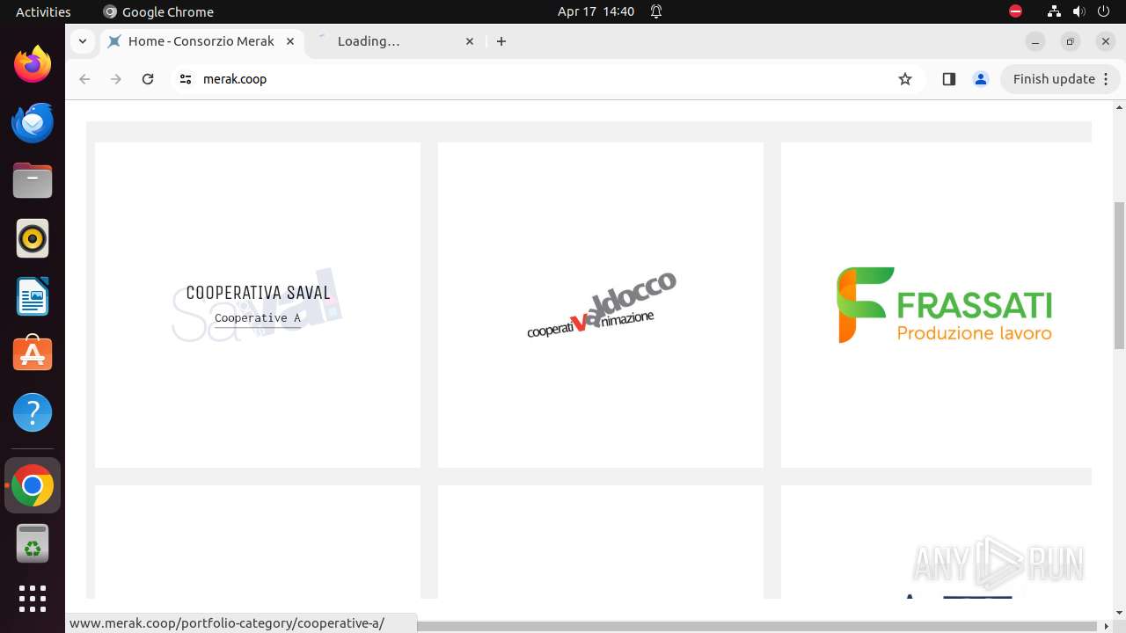The width and height of the screenshot is (1126, 633).
Task: Open the Files manager in dock
Action: (x=33, y=180)
